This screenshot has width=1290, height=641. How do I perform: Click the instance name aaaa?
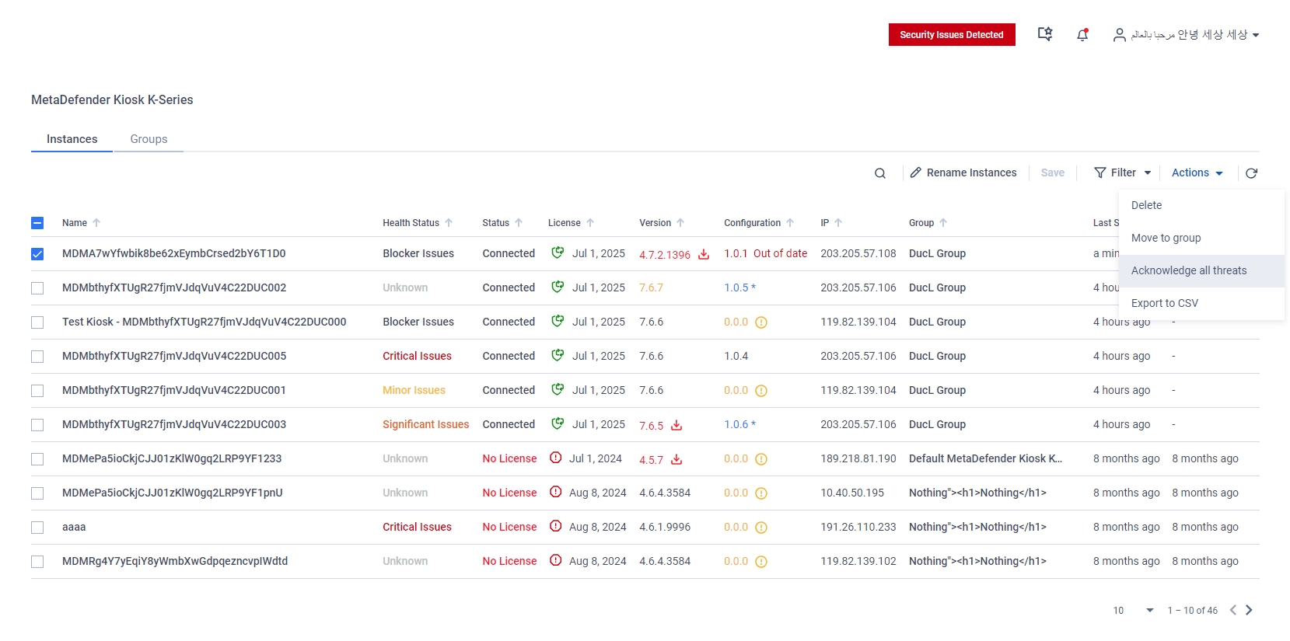74,527
